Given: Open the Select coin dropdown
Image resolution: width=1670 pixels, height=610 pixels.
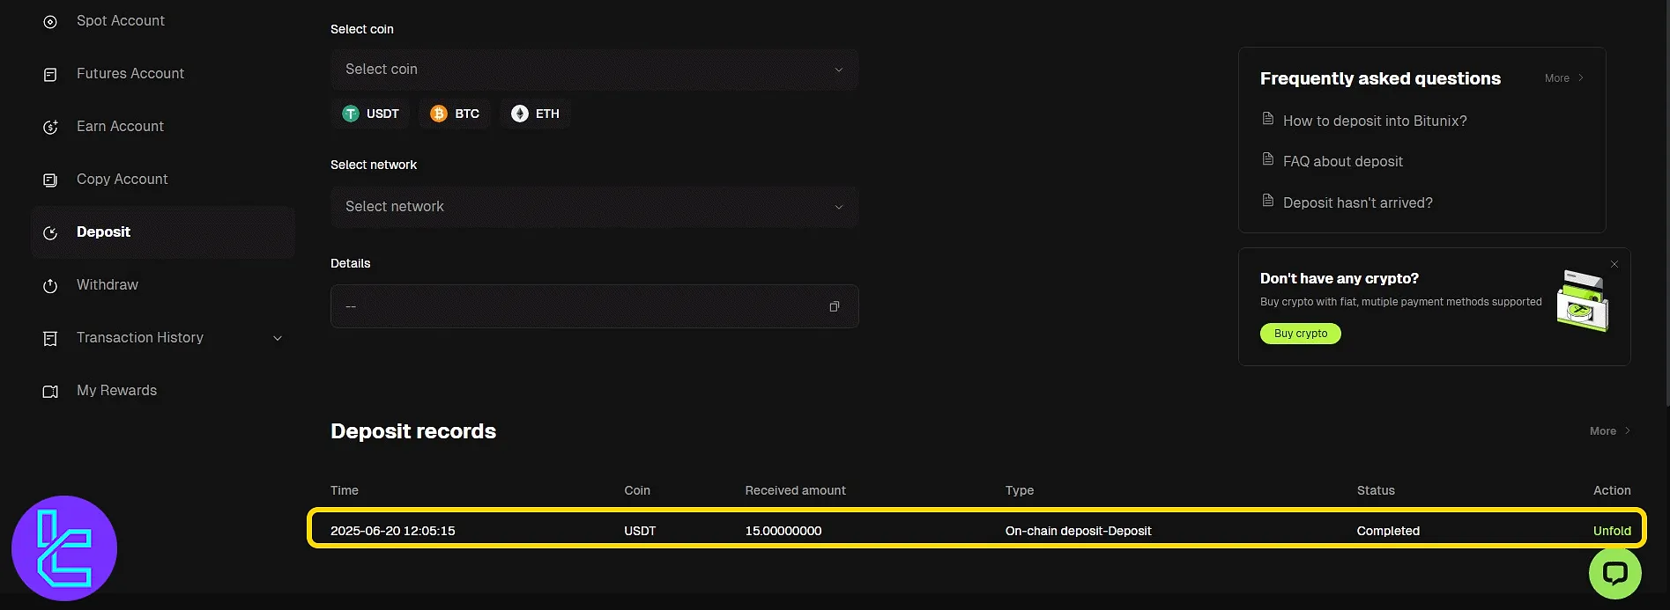Looking at the screenshot, I should pos(595,70).
